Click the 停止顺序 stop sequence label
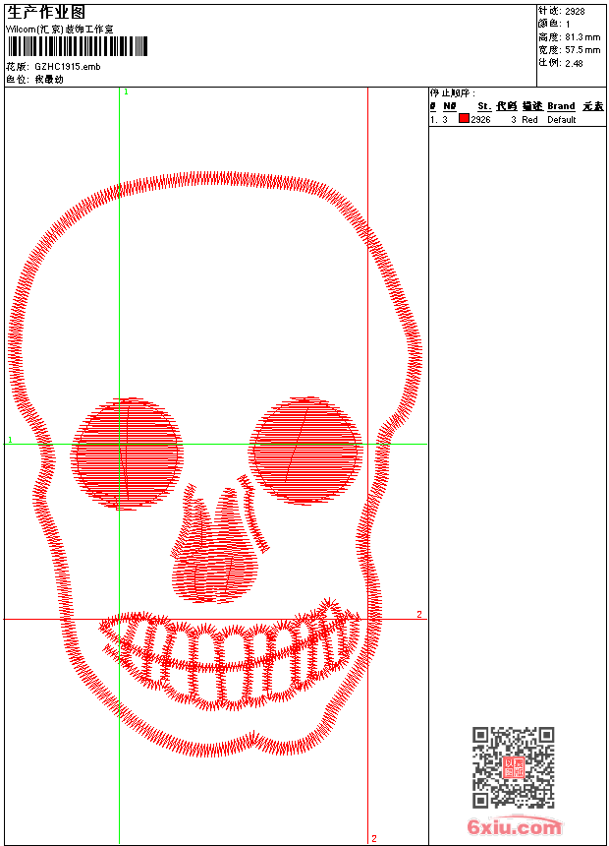The width and height of the screenshot is (609, 846). [x=453, y=93]
